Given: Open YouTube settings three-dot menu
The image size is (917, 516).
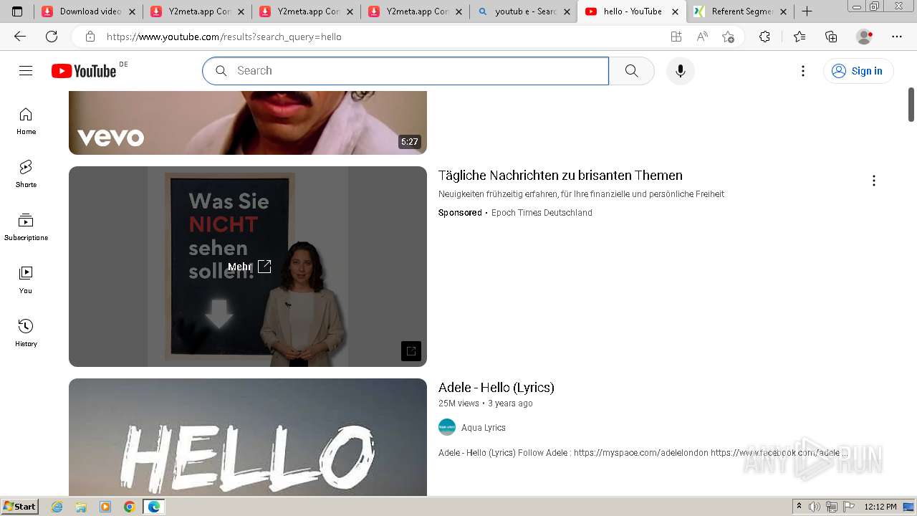Looking at the screenshot, I should tap(803, 70).
